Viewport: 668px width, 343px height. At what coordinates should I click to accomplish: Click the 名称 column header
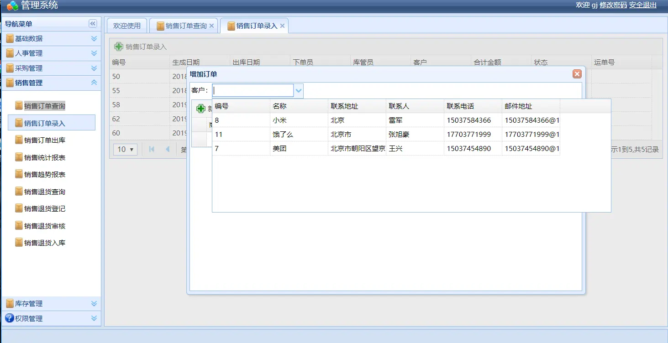[x=299, y=106]
